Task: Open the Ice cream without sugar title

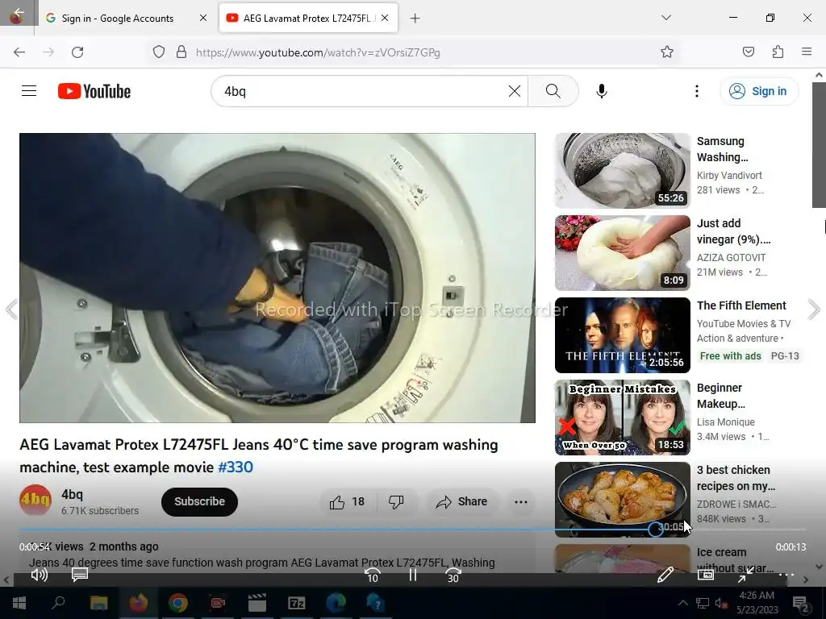Action: (x=736, y=560)
